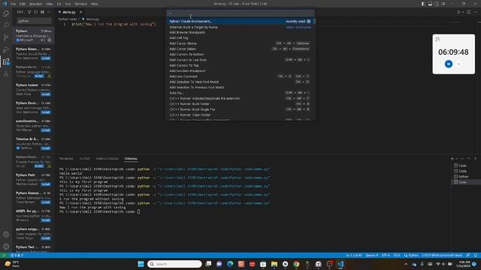The width and height of the screenshot is (481, 270).
Task: Focus the extensions search box containing python
Action: tap(34, 21)
